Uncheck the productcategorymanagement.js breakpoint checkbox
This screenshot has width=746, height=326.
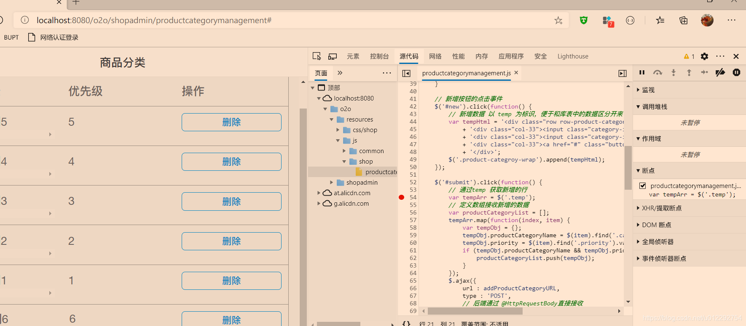[643, 186]
